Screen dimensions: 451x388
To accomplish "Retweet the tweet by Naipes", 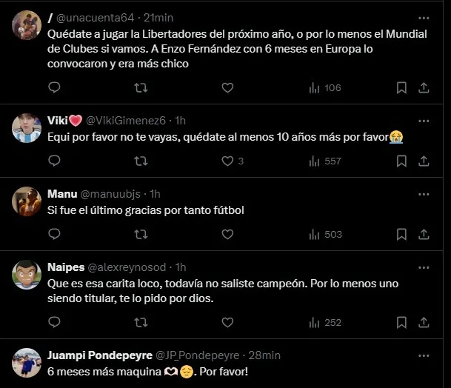I will tap(141, 322).
